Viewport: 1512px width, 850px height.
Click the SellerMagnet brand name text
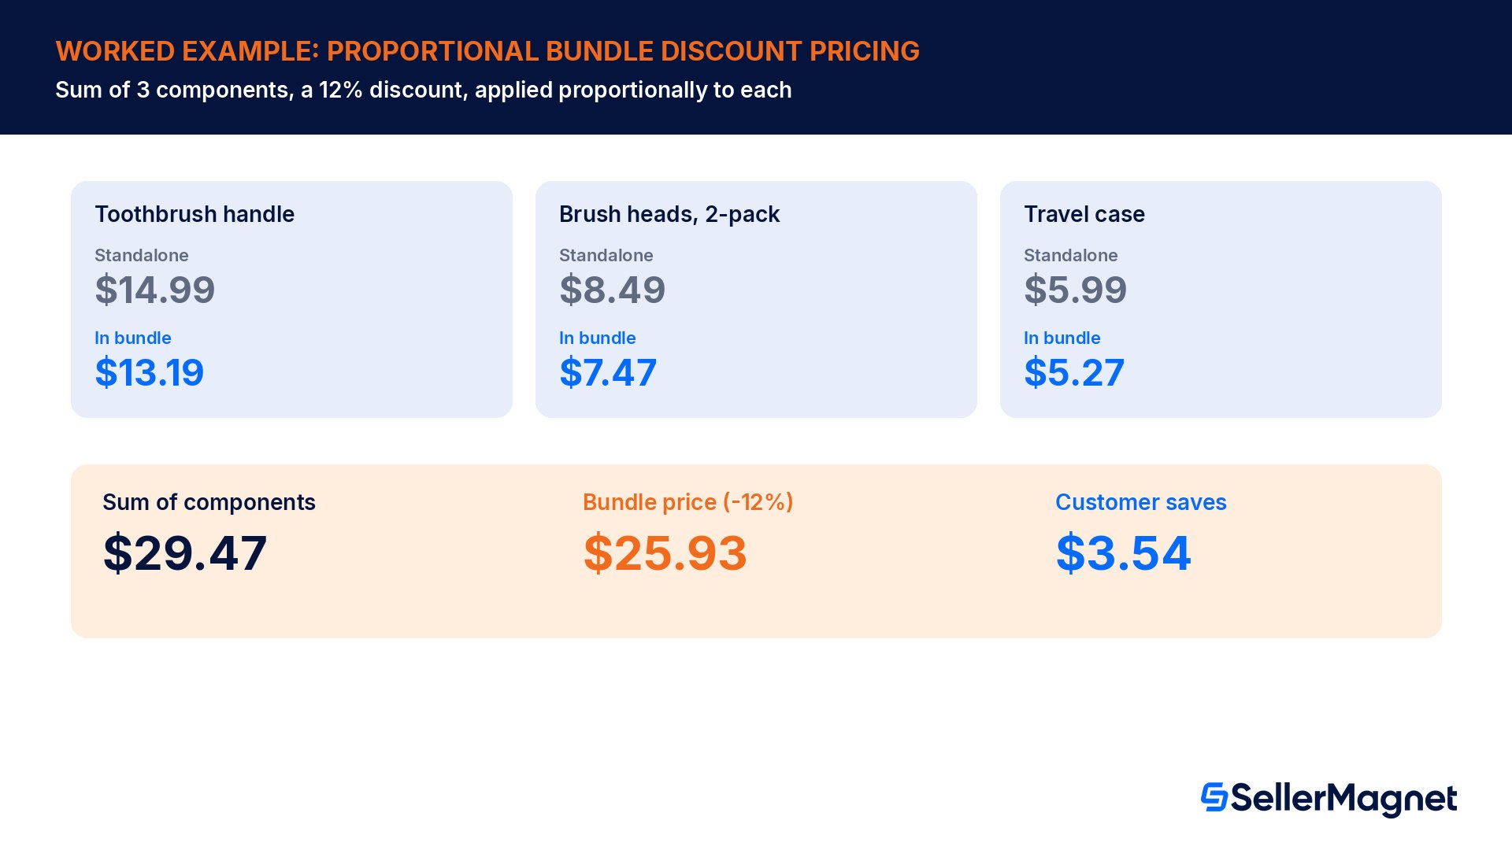[x=1343, y=799]
